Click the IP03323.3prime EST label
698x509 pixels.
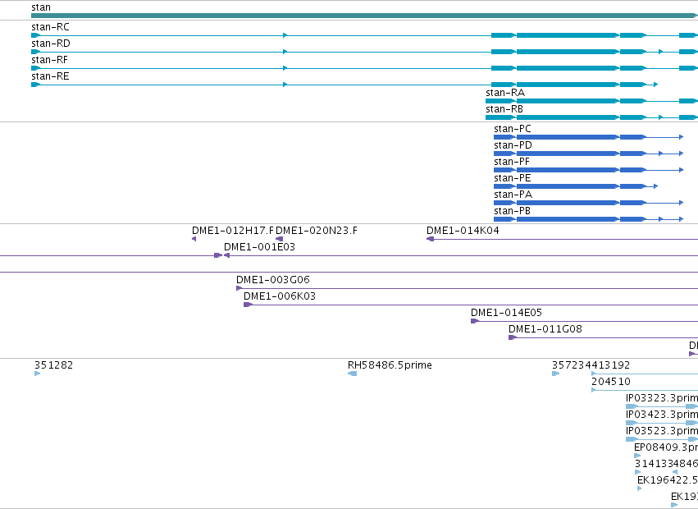(662, 398)
